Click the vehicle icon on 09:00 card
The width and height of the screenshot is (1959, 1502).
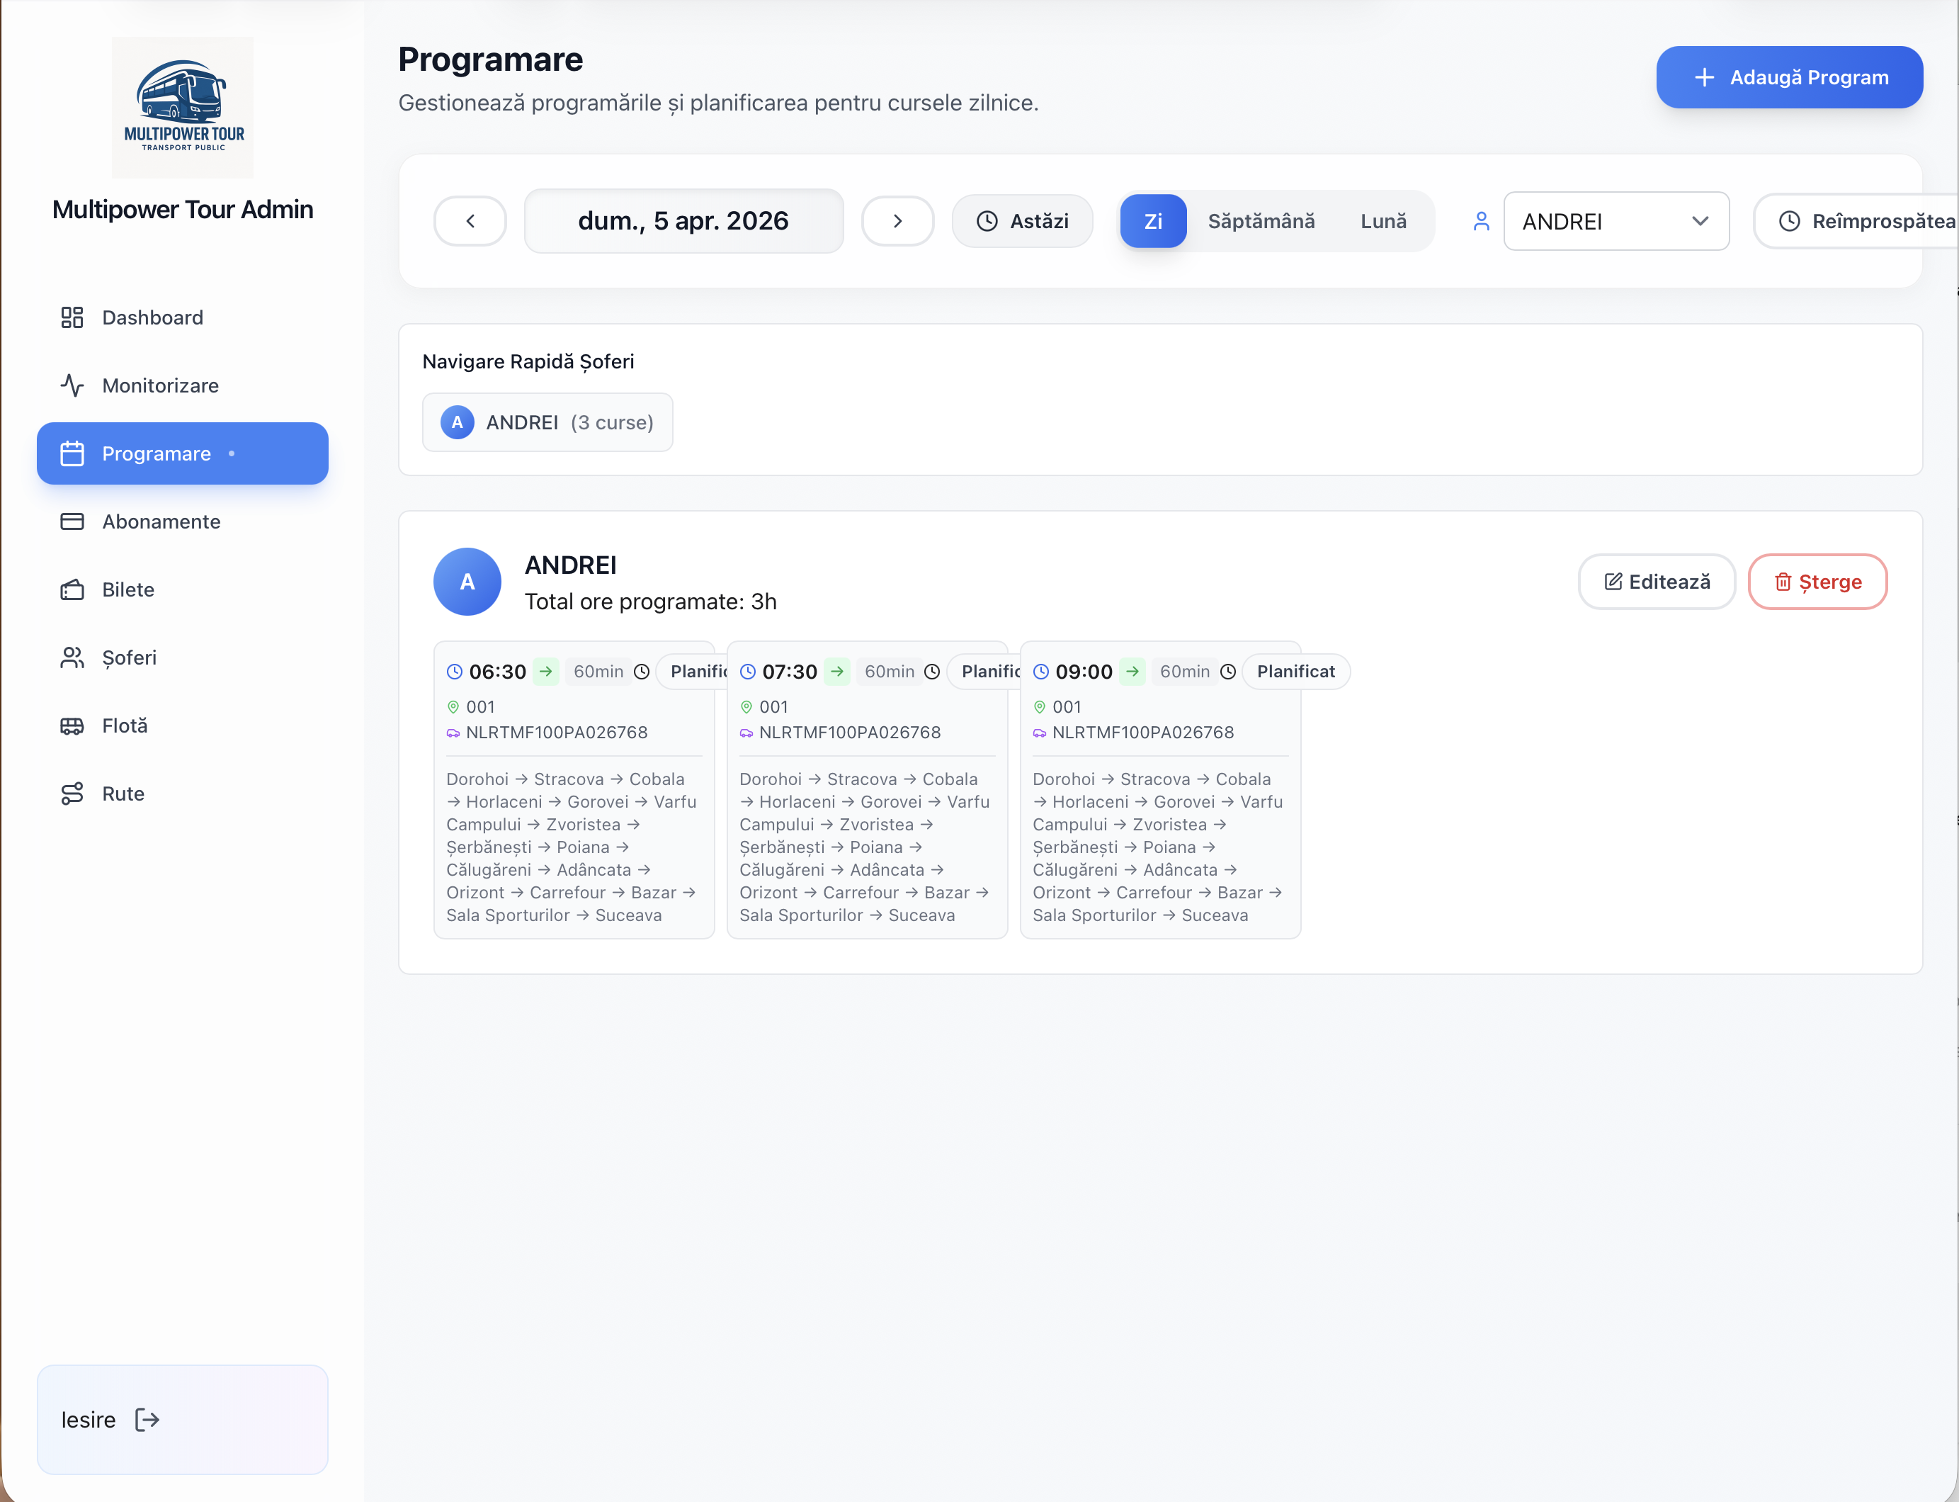[1040, 733]
